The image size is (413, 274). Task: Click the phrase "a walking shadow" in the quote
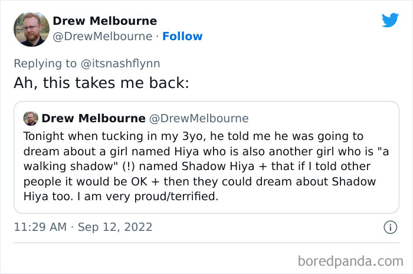pos(59,166)
